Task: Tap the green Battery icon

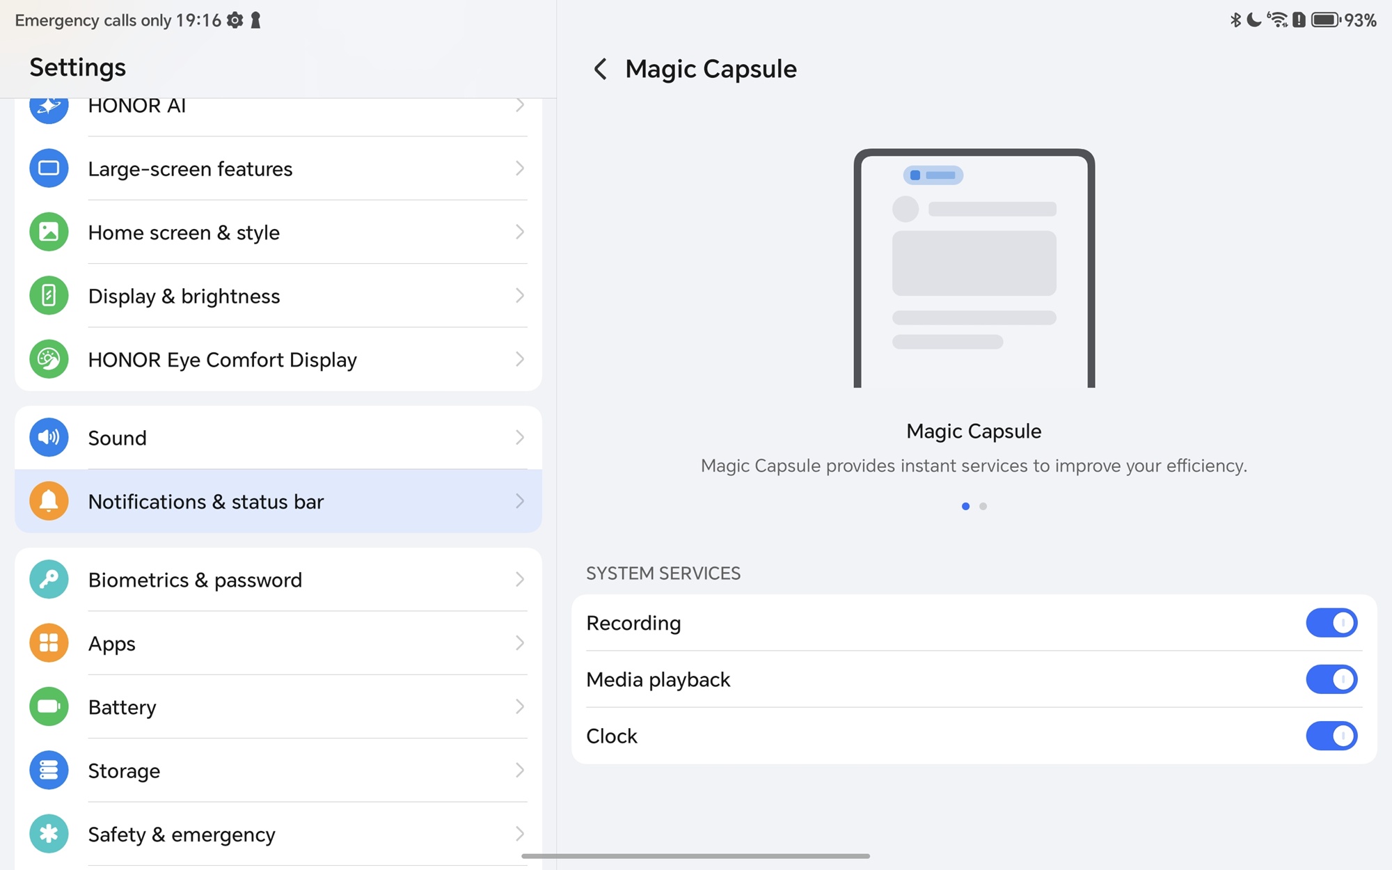Action: point(49,706)
